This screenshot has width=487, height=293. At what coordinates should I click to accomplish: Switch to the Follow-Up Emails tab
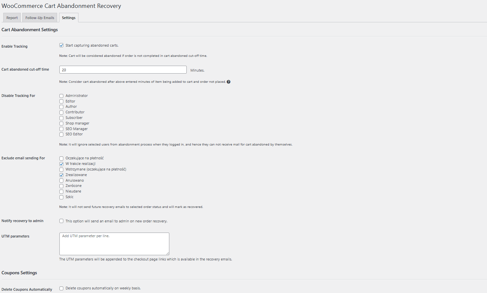coord(39,17)
